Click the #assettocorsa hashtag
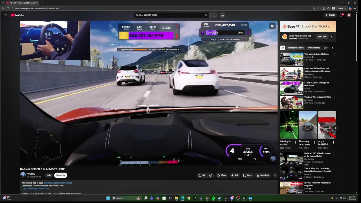361x203 pixels. click(x=60, y=183)
